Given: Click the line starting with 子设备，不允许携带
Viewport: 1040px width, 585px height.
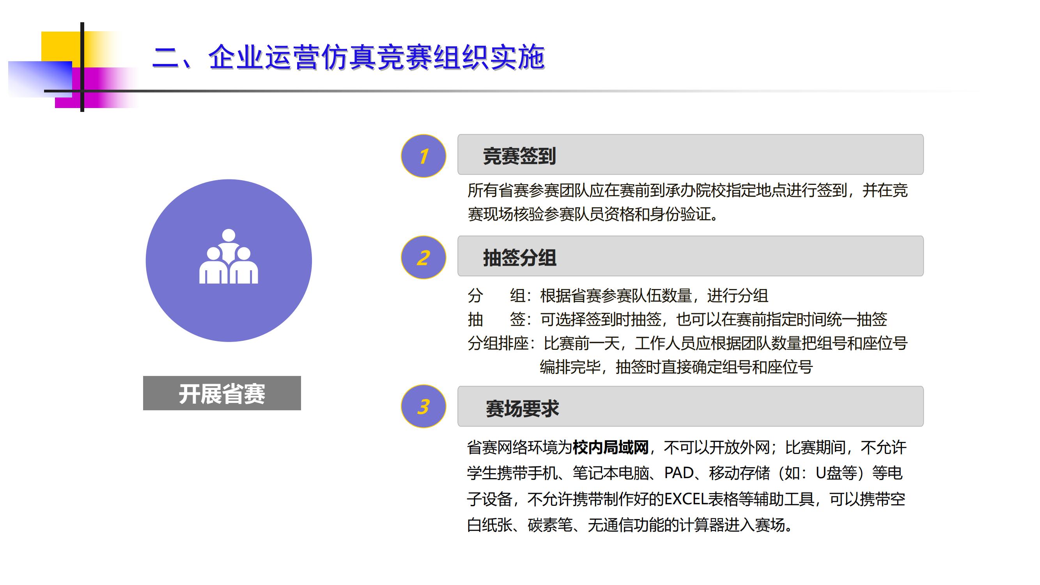Looking at the screenshot, I should click(686, 500).
